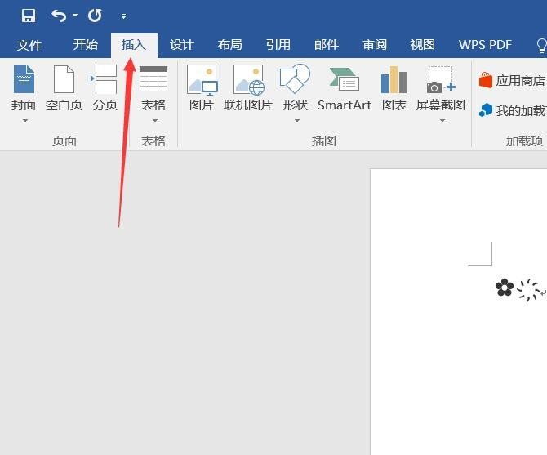Open the app store (应用商店)

(512, 80)
